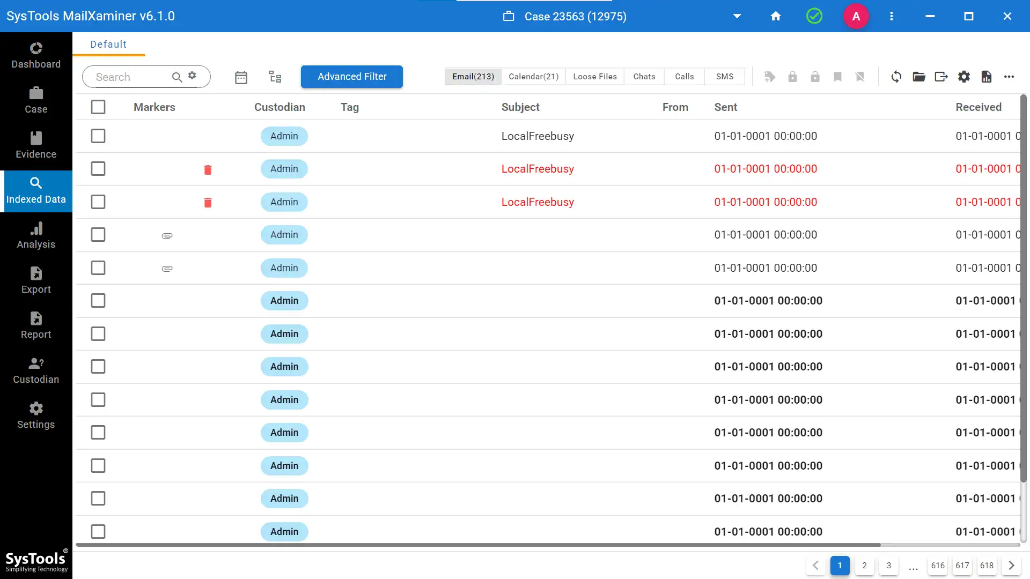The width and height of the screenshot is (1030, 579).
Task: Focus the Search input field
Action: click(131, 77)
